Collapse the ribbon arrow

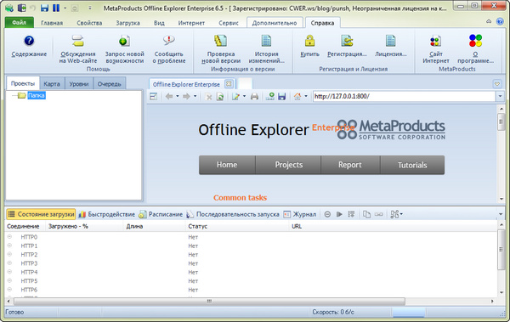pos(489,21)
